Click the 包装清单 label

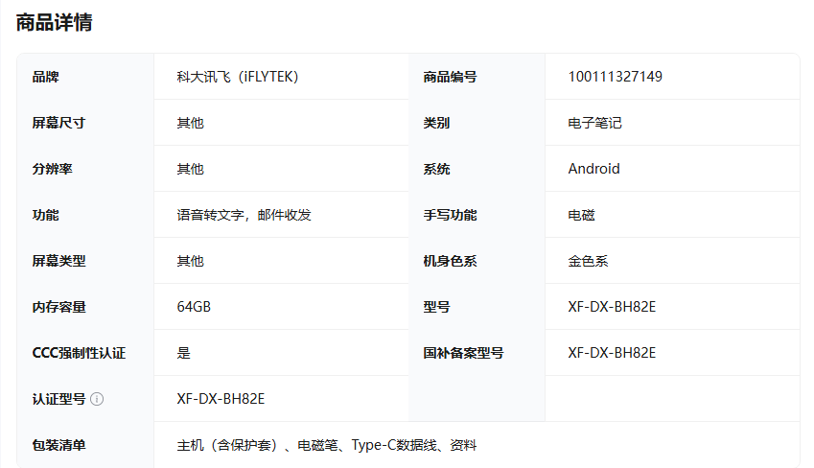point(58,445)
